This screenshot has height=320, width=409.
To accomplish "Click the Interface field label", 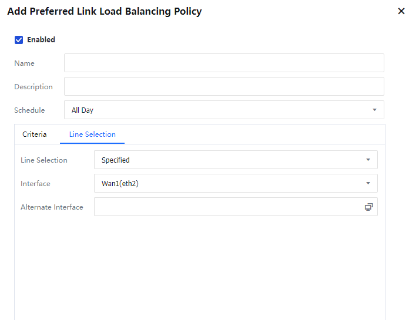I will [x=35, y=183].
